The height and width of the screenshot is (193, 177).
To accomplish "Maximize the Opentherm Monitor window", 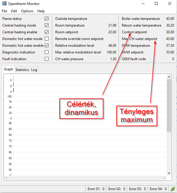I will [156, 4].
